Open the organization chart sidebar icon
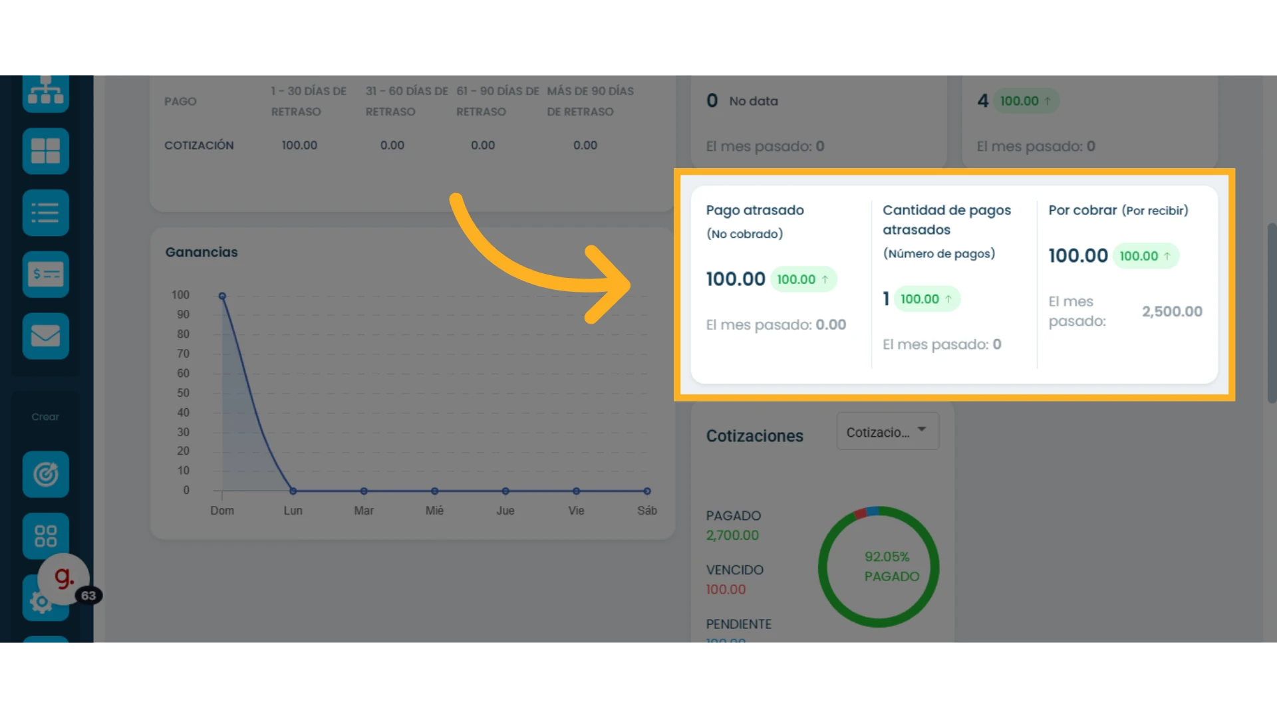Screen dimensions: 1277x718 point(45,93)
